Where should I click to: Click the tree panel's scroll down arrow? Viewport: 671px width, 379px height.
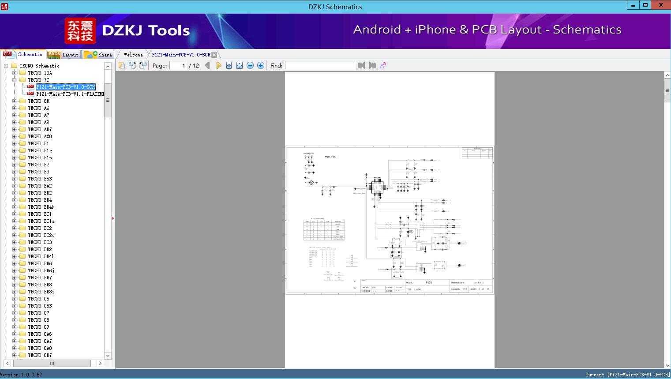click(x=108, y=356)
